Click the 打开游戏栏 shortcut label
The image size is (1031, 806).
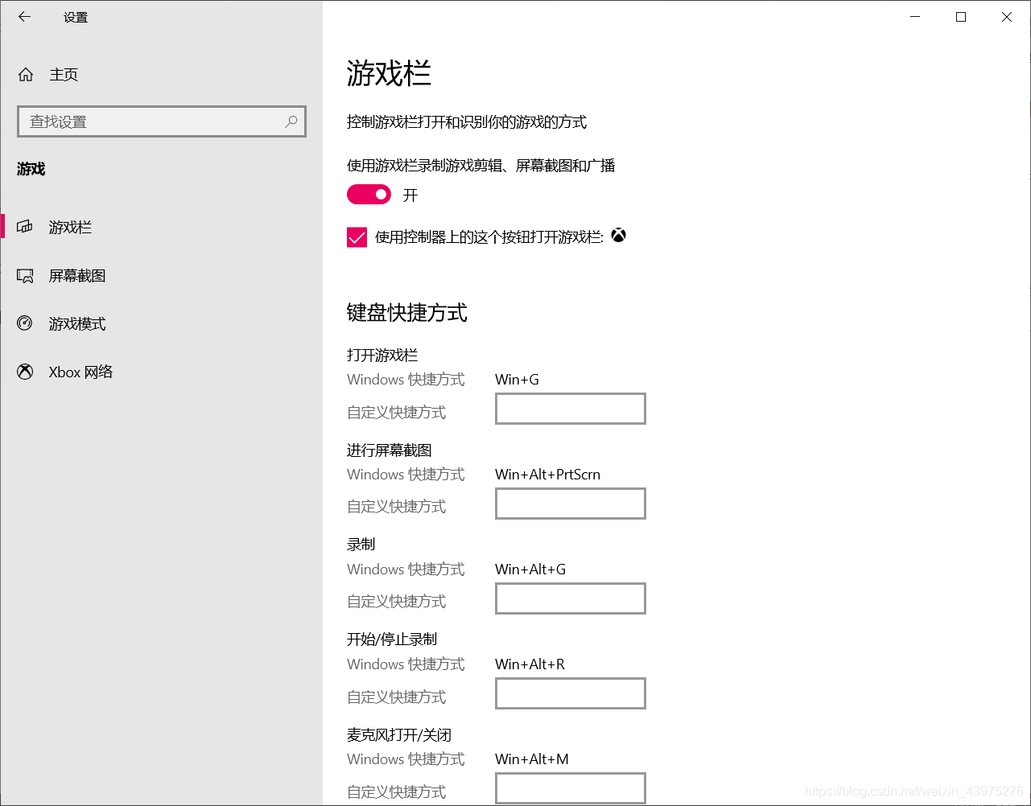point(382,355)
